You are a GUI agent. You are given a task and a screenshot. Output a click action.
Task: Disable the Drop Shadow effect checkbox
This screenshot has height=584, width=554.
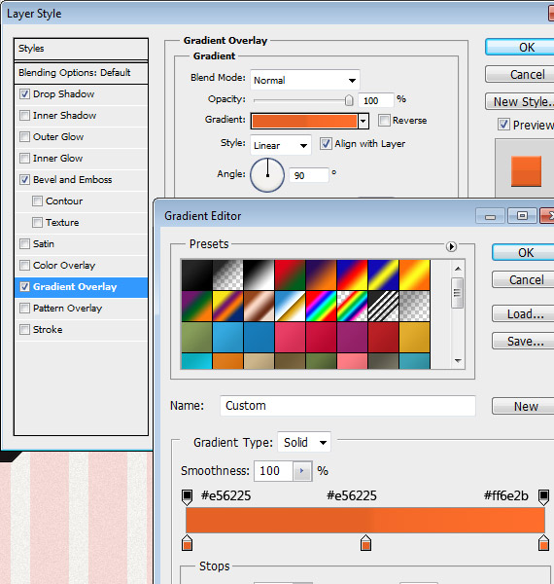click(24, 93)
